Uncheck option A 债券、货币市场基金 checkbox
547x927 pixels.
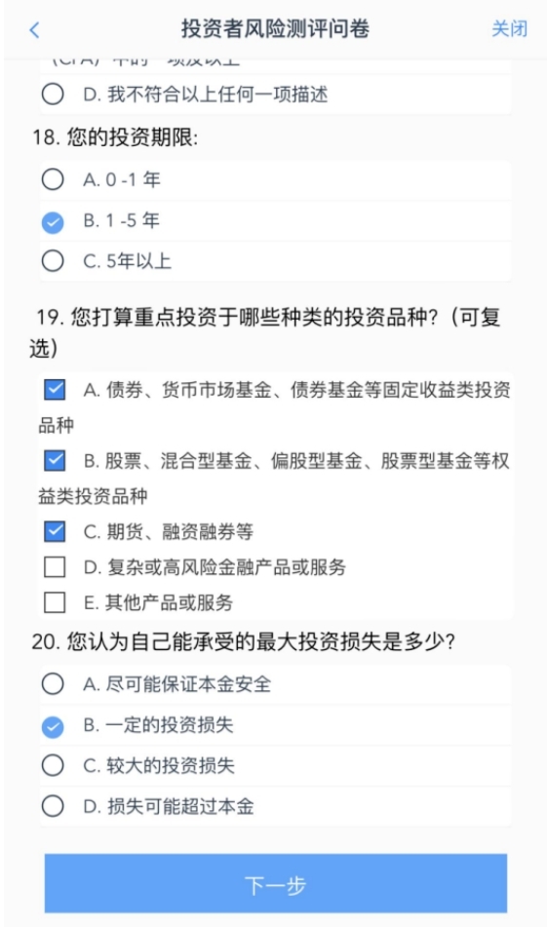(x=55, y=390)
